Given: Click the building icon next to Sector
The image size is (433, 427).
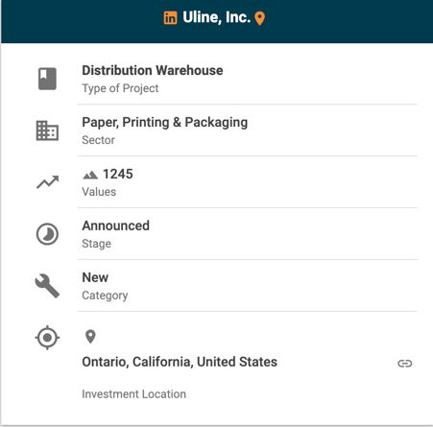Looking at the screenshot, I should point(47,130).
